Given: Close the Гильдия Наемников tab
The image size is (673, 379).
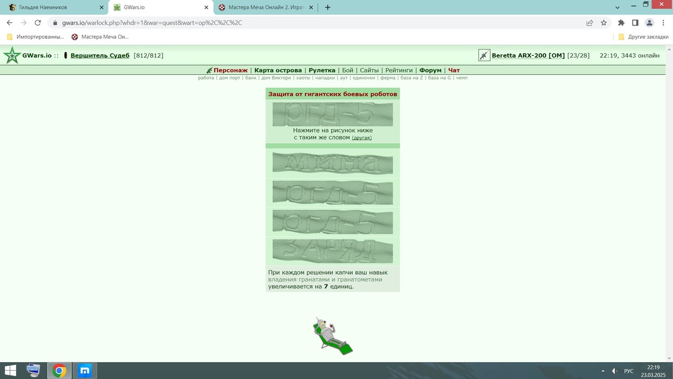Looking at the screenshot, I should (x=101, y=7).
